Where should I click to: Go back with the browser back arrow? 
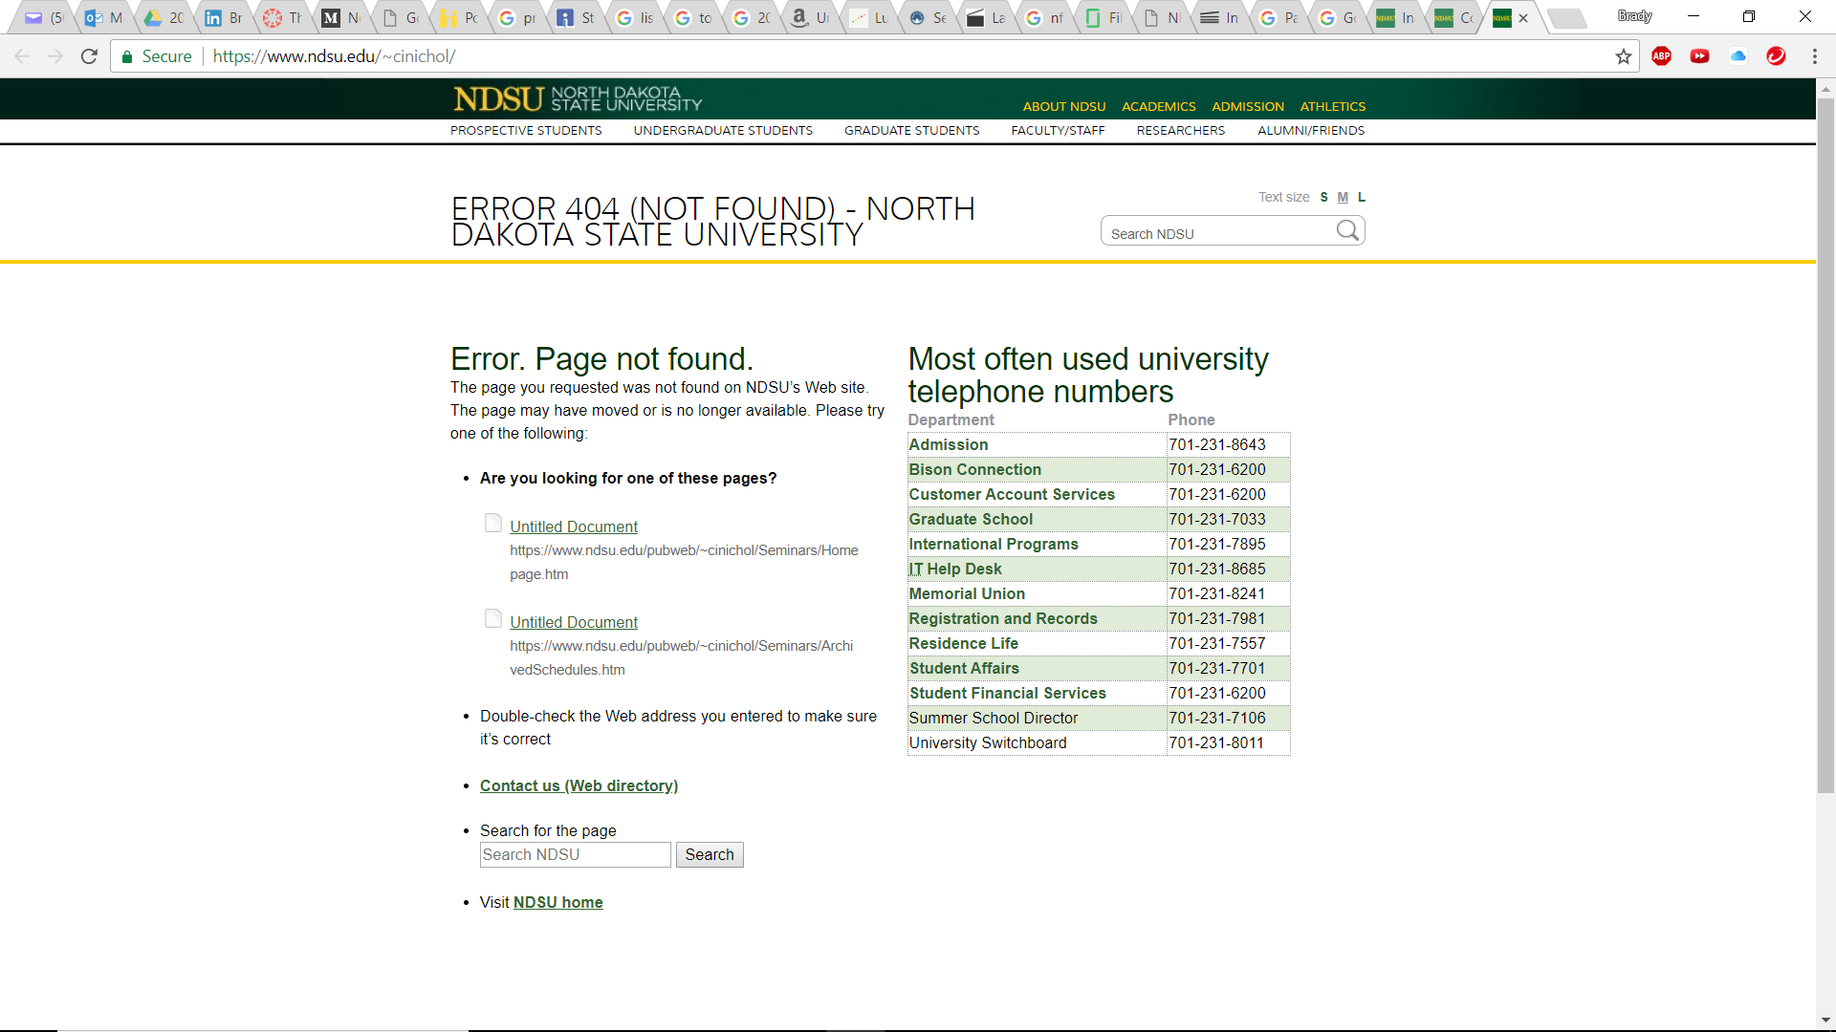[x=22, y=56]
